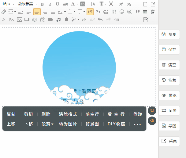Toggle right-to-left text direction

pos(98,12)
